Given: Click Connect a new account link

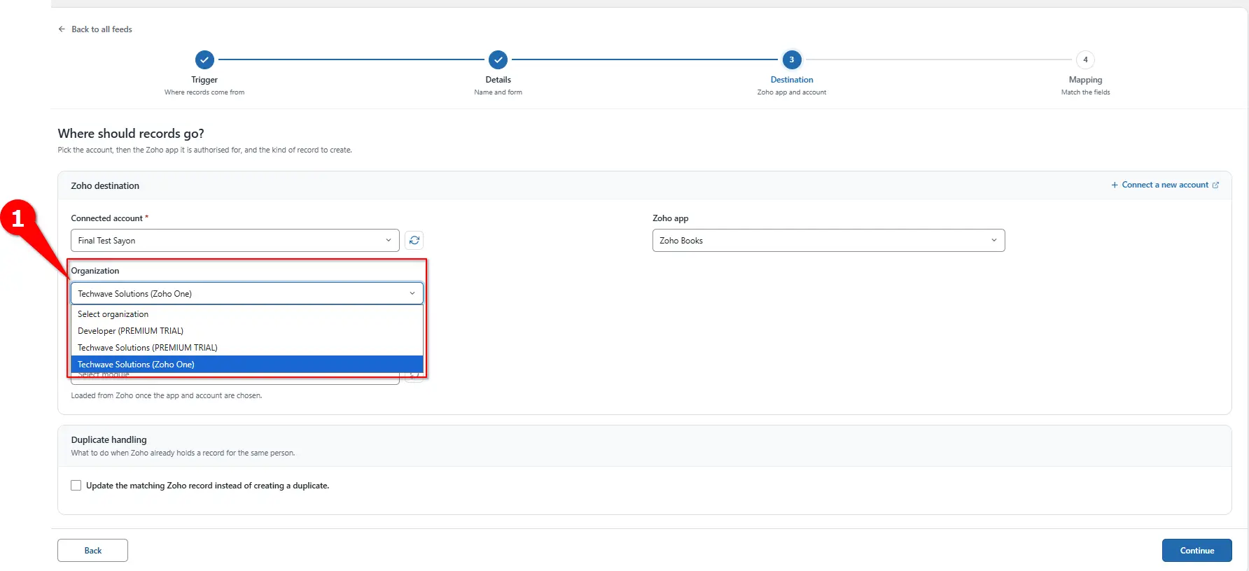Looking at the screenshot, I should [1165, 185].
